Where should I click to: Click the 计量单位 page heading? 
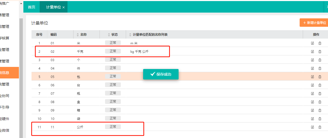[x=40, y=23]
